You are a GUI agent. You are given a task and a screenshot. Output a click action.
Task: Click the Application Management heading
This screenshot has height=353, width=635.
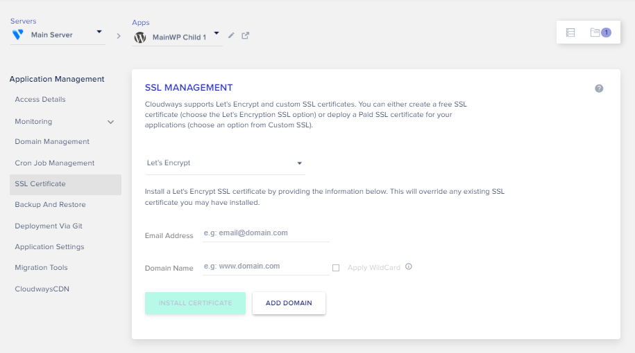[x=57, y=79]
